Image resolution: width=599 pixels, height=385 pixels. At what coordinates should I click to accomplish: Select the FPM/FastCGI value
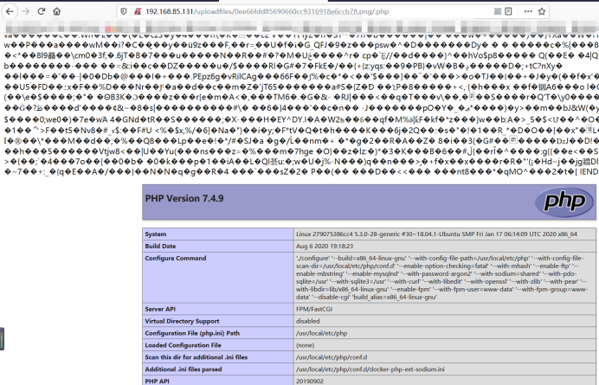click(314, 309)
